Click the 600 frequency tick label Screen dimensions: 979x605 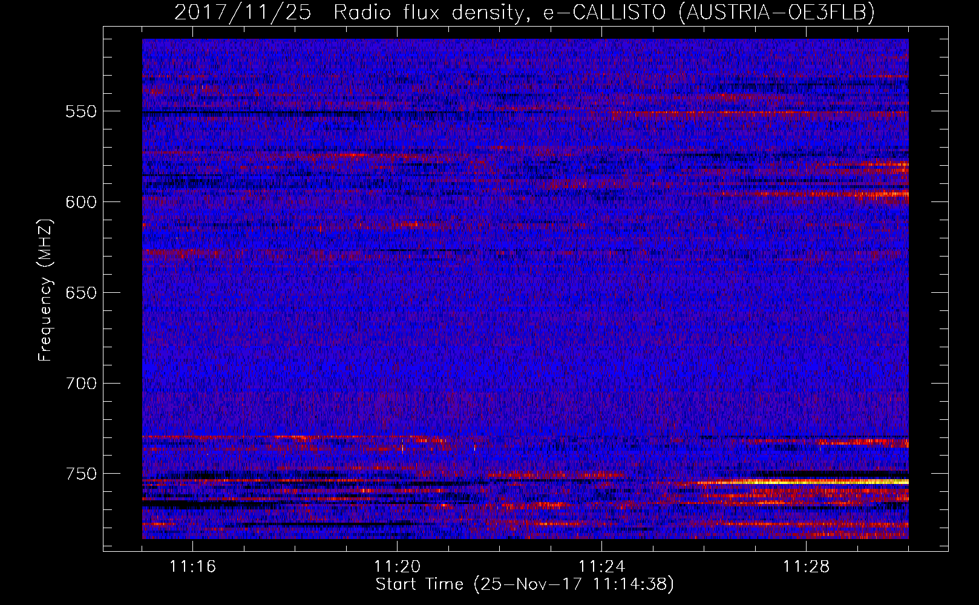pos(81,202)
